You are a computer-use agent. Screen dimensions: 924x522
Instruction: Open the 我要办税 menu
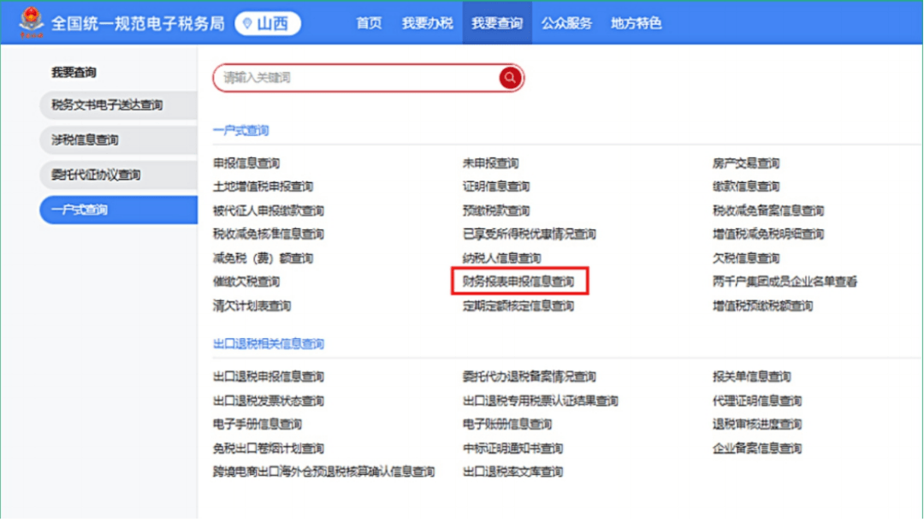(427, 24)
